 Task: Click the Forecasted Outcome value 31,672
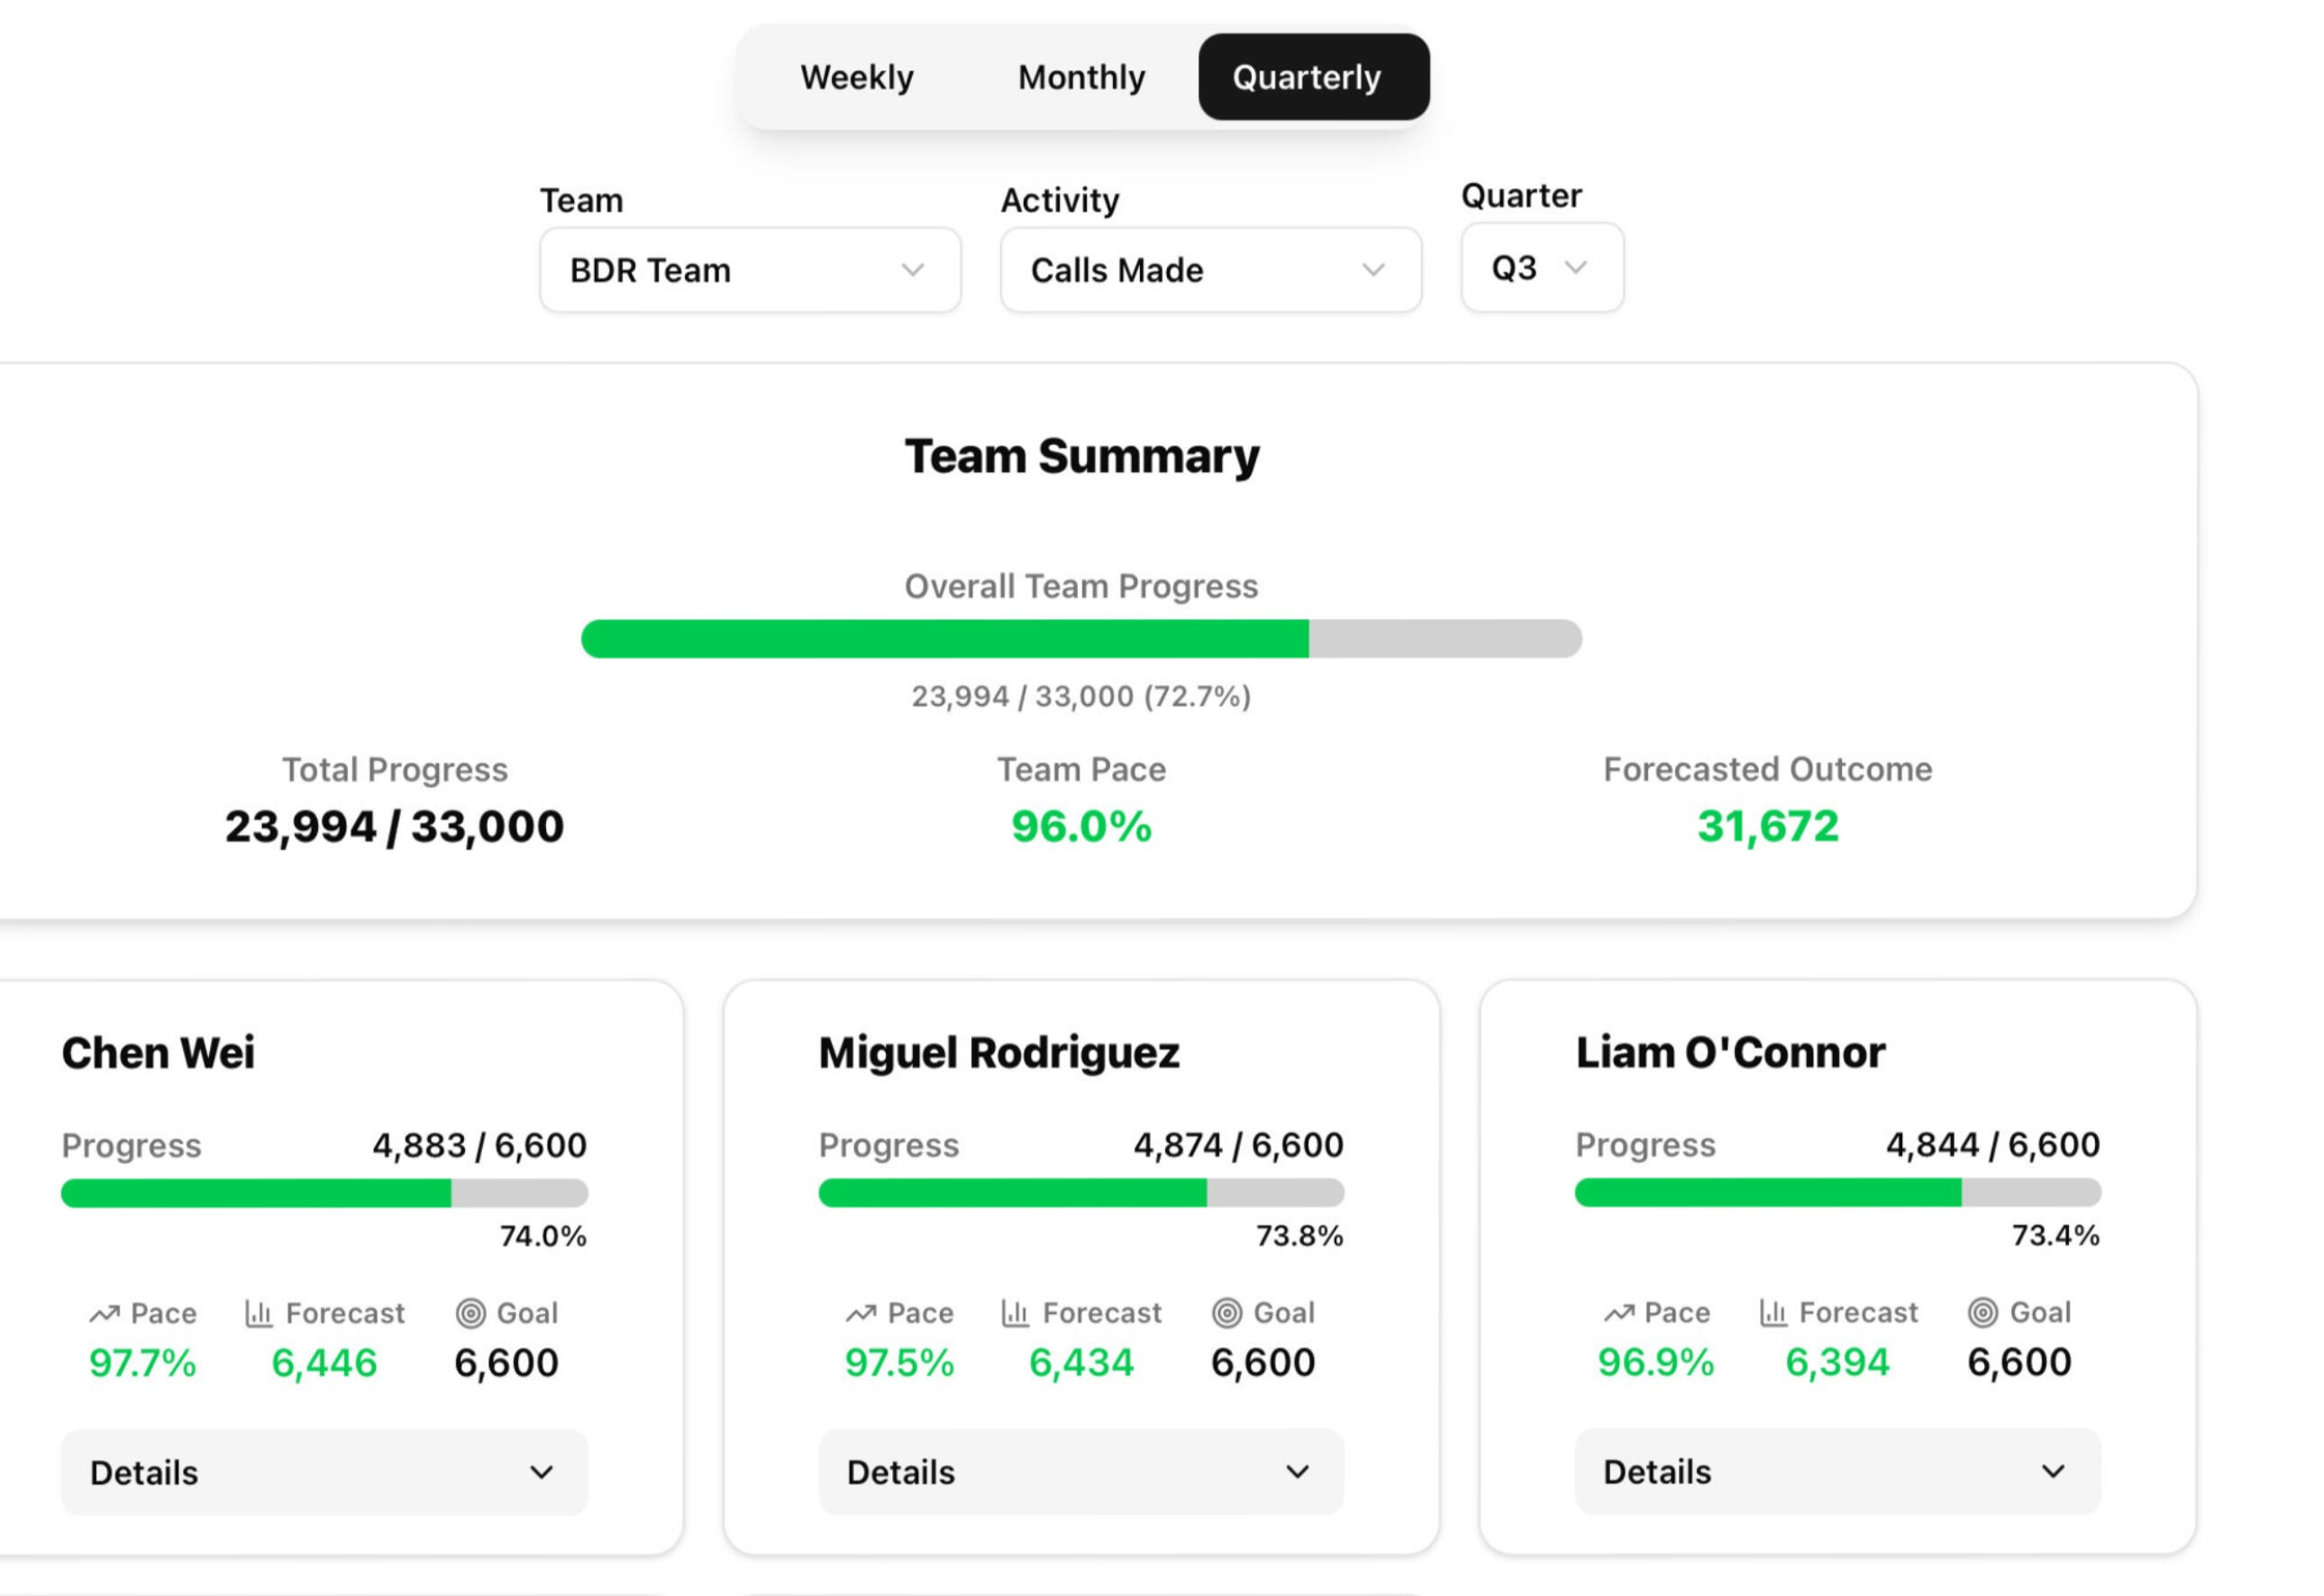1767,827
